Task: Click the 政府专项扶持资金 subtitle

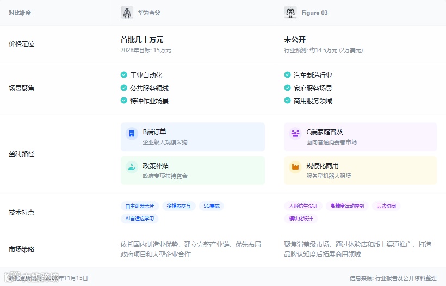Action: point(165,176)
